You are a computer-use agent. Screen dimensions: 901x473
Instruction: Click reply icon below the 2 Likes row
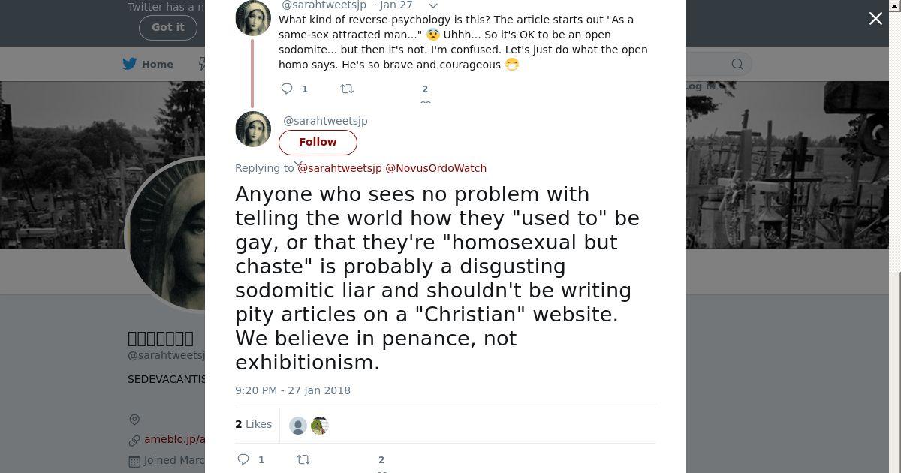(243, 459)
